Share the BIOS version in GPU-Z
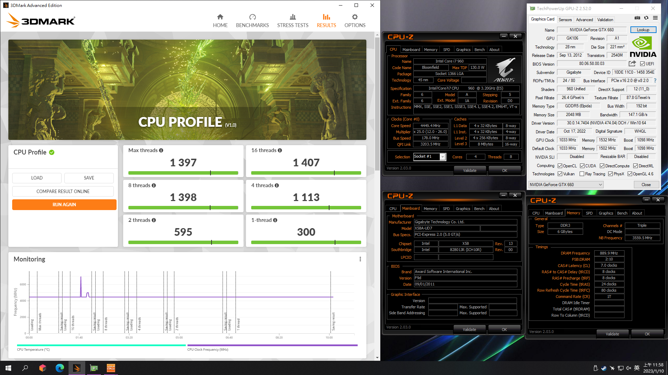Screen dimensions: 668x375 pyautogui.click(x=632, y=64)
